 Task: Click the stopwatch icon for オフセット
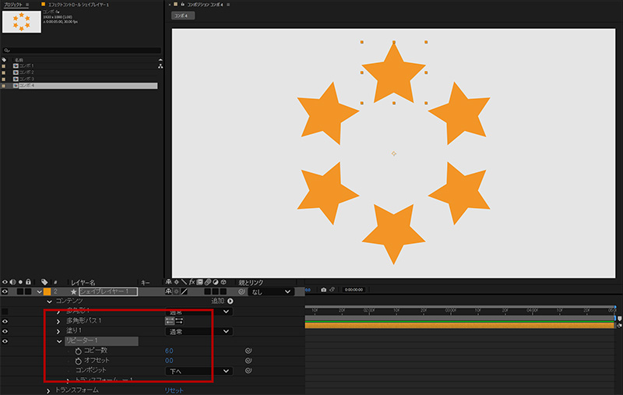pyautogui.click(x=78, y=361)
